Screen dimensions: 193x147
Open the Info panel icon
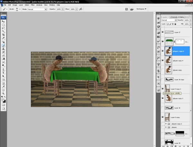tap(158, 27)
